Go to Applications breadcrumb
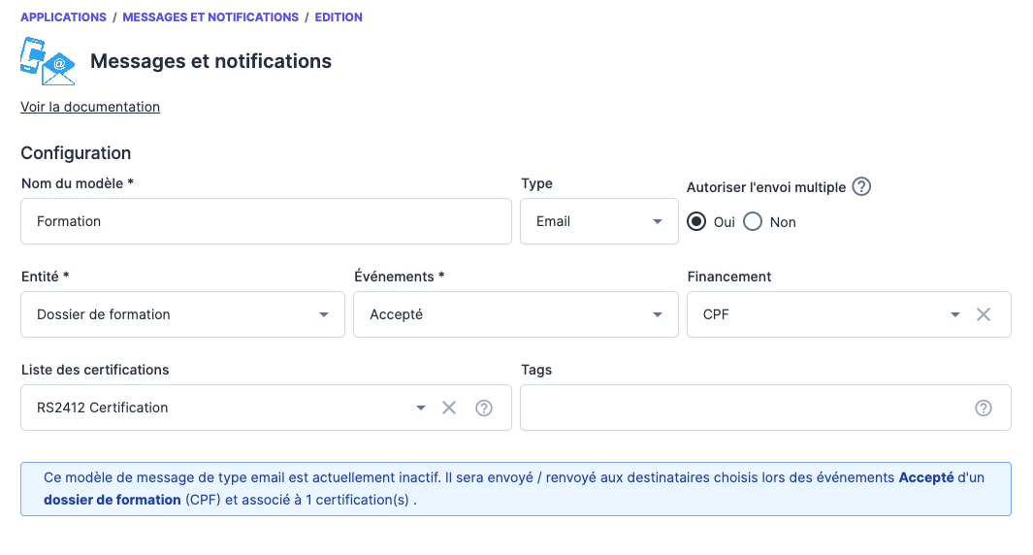This screenshot has height=555, width=1033. click(63, 17)
